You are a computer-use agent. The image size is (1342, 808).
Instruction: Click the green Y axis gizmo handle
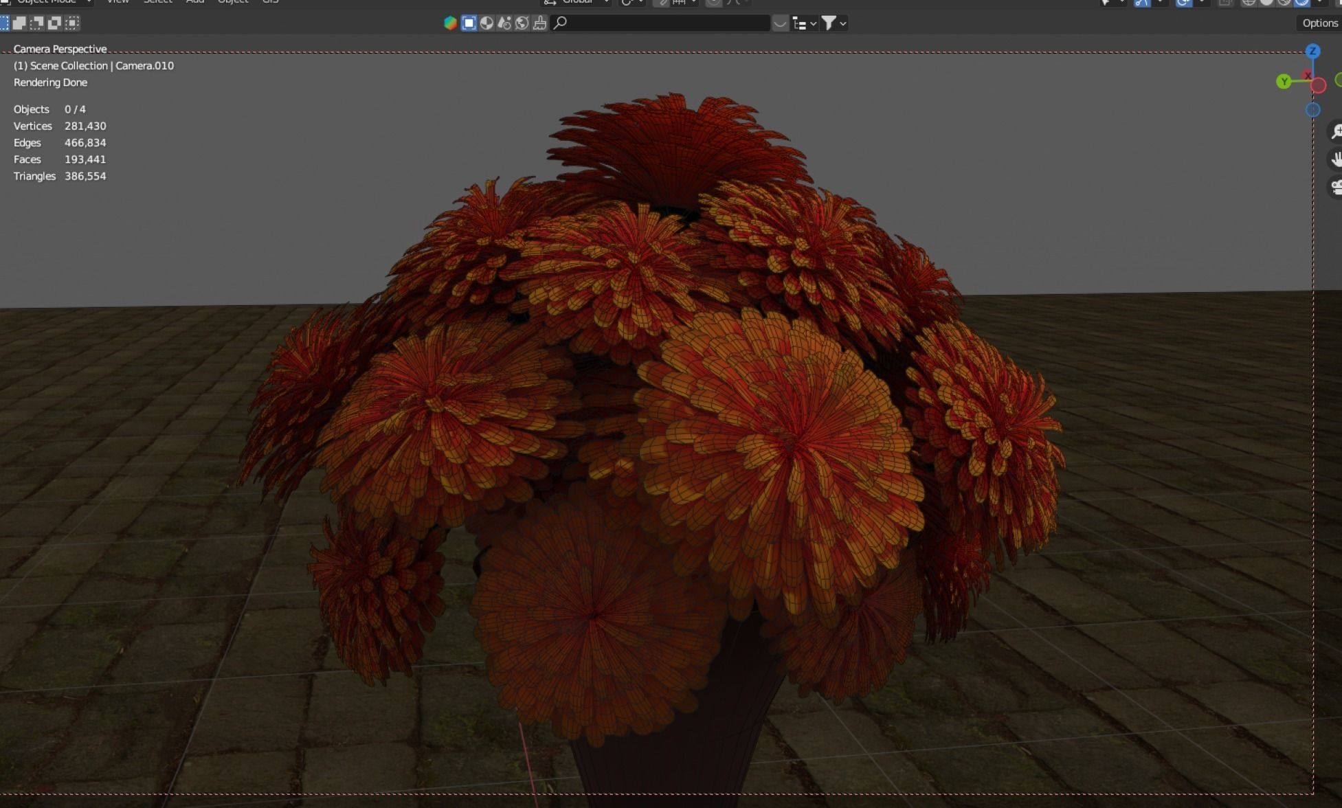[x=1283, y=82]
